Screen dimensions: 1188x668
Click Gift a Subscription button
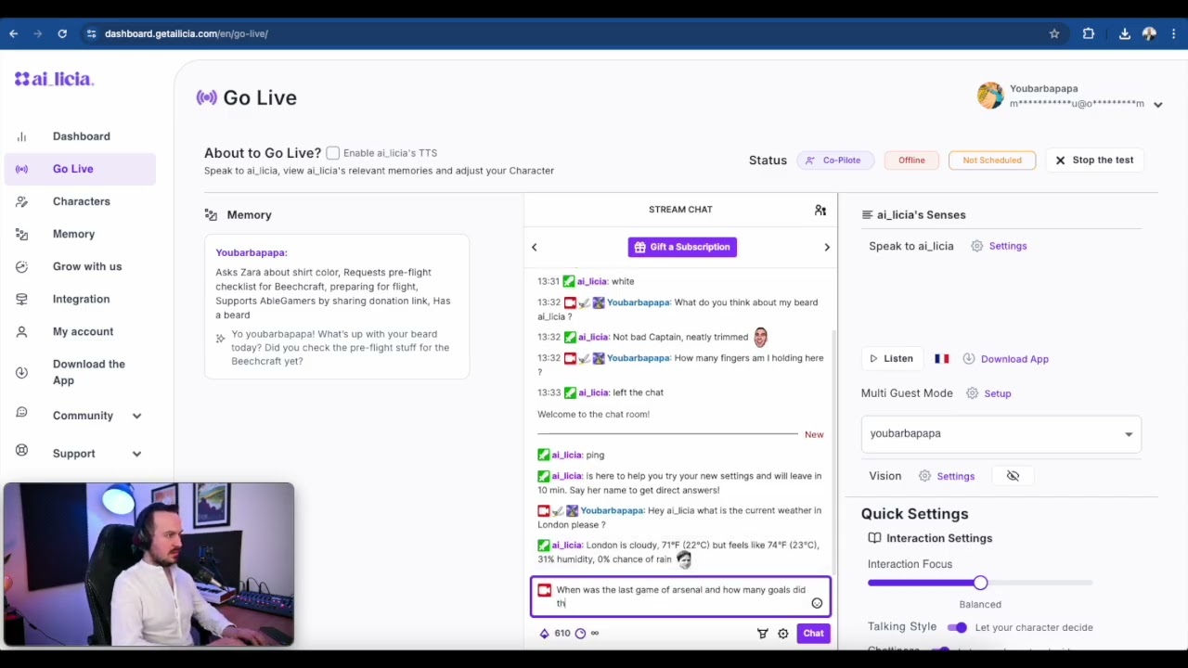pyautogui.click(x=682, y=247)
